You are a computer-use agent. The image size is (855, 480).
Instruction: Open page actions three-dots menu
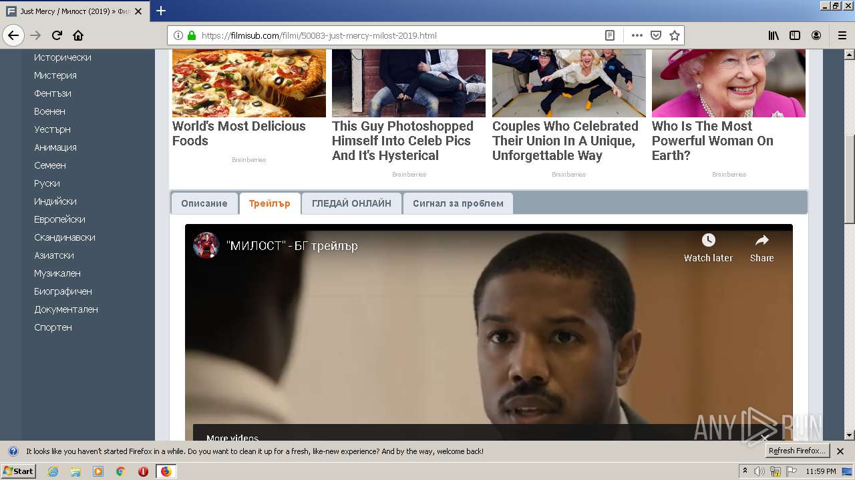point(637,35)
